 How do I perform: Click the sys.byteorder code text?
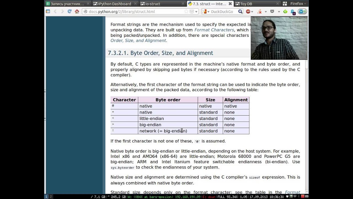122,167
